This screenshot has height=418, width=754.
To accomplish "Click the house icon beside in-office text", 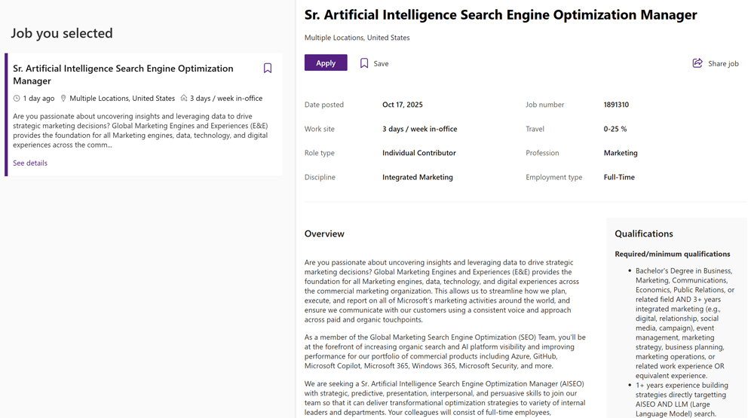I will click(x=184, y=98).
